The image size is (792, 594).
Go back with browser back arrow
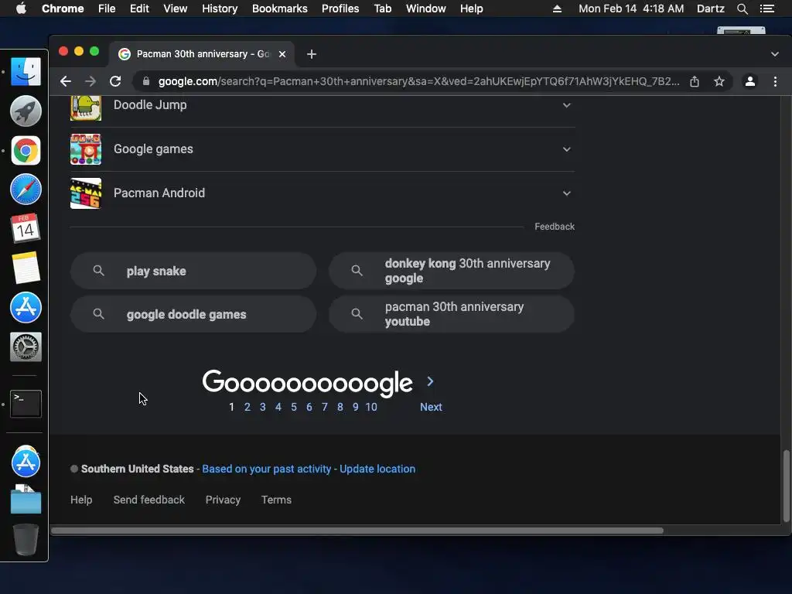(x=66, y=81)
